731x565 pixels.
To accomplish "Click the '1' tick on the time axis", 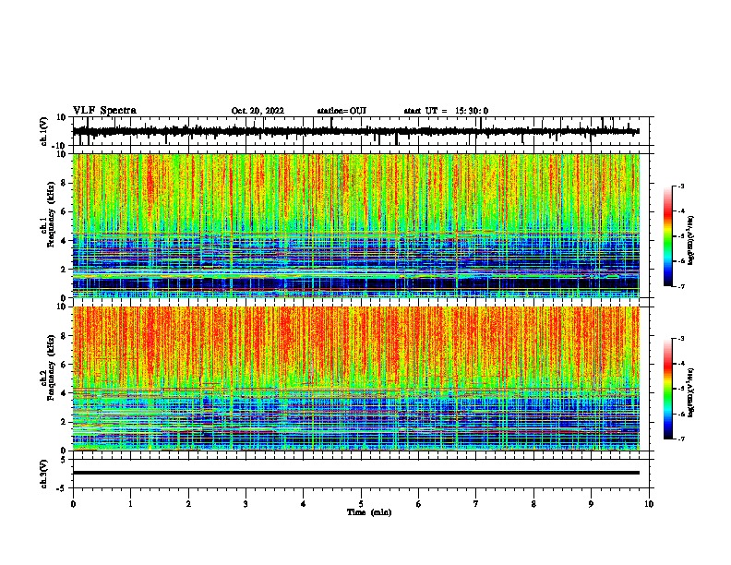I will [x=130, y=504].
